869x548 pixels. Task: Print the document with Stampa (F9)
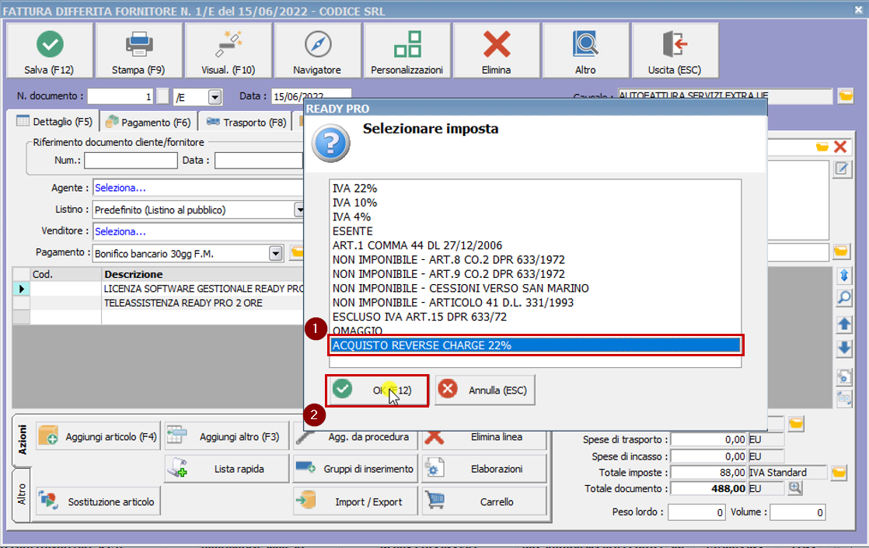click(138, 50)
